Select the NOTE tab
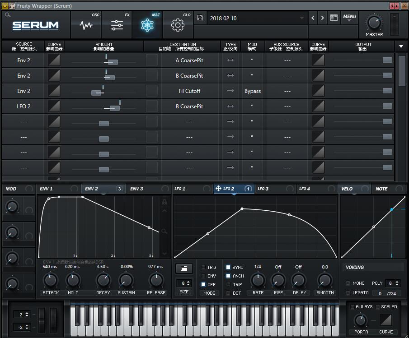 click(x=381, y=189)
